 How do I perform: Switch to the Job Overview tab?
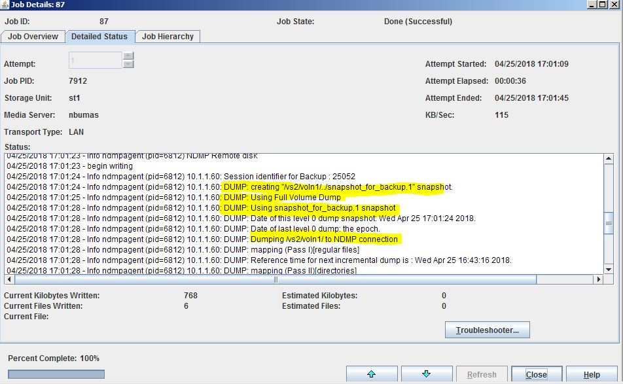pyautogui.click(x=33, y=37)
